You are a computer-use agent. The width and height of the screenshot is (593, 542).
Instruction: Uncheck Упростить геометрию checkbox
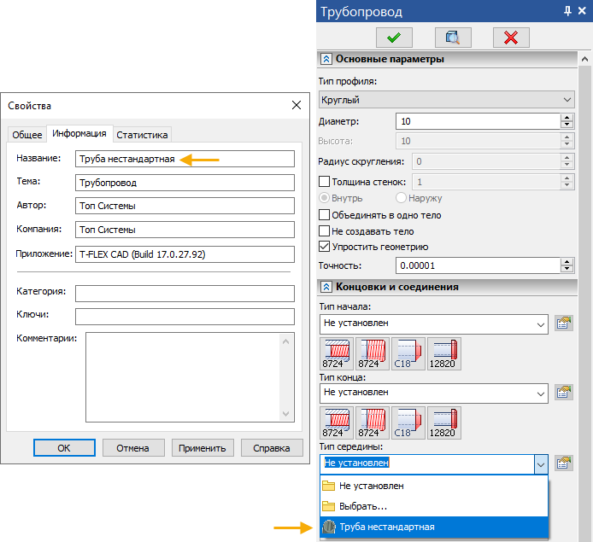click(x=324, y=247)
